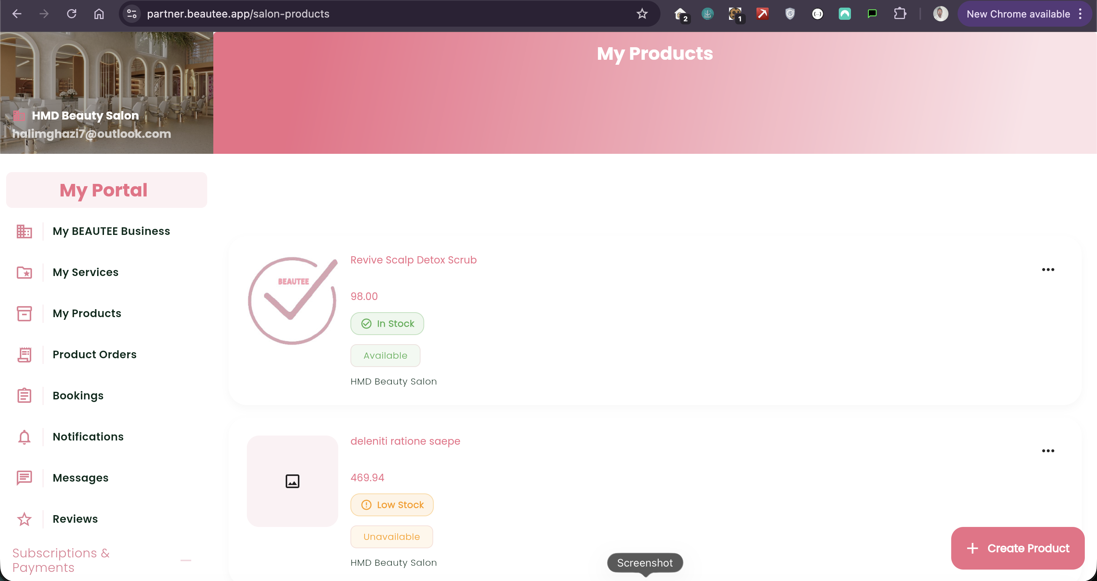Click the deleniti ratione saepe placeholder image
The width and height of the screenshot is (1097, 581).
(293, 481)
